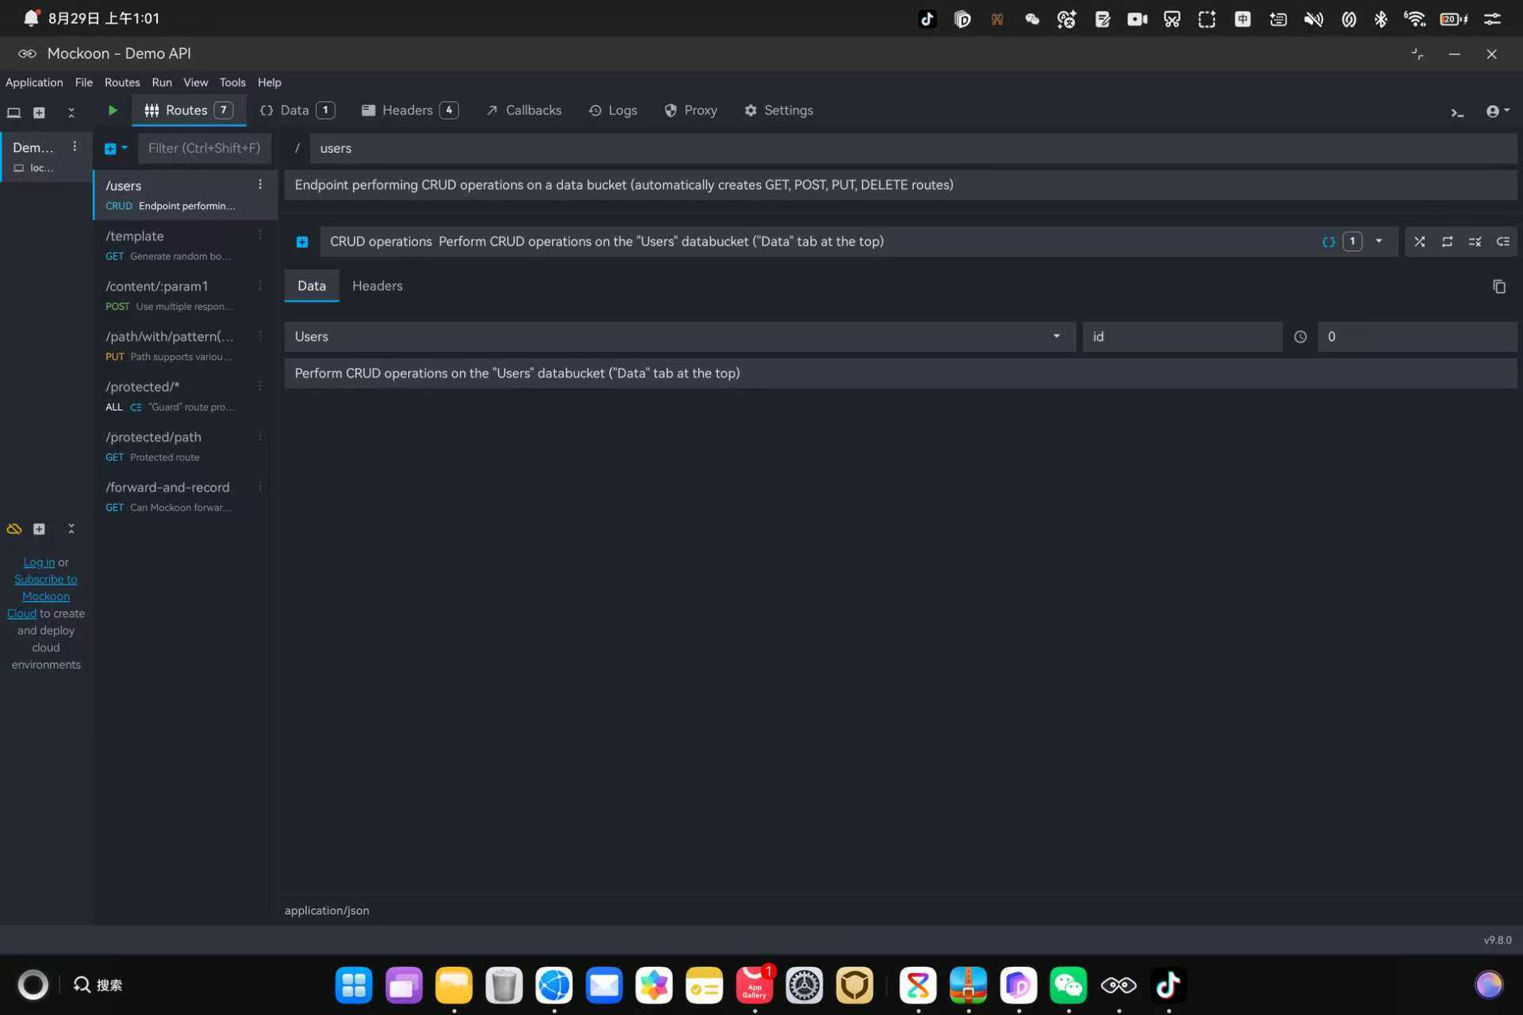Image resolution: width=1523 pixels, height=1015 pixels.
Task: Open the /users route options menu
Action: click(x=260, y=185)
